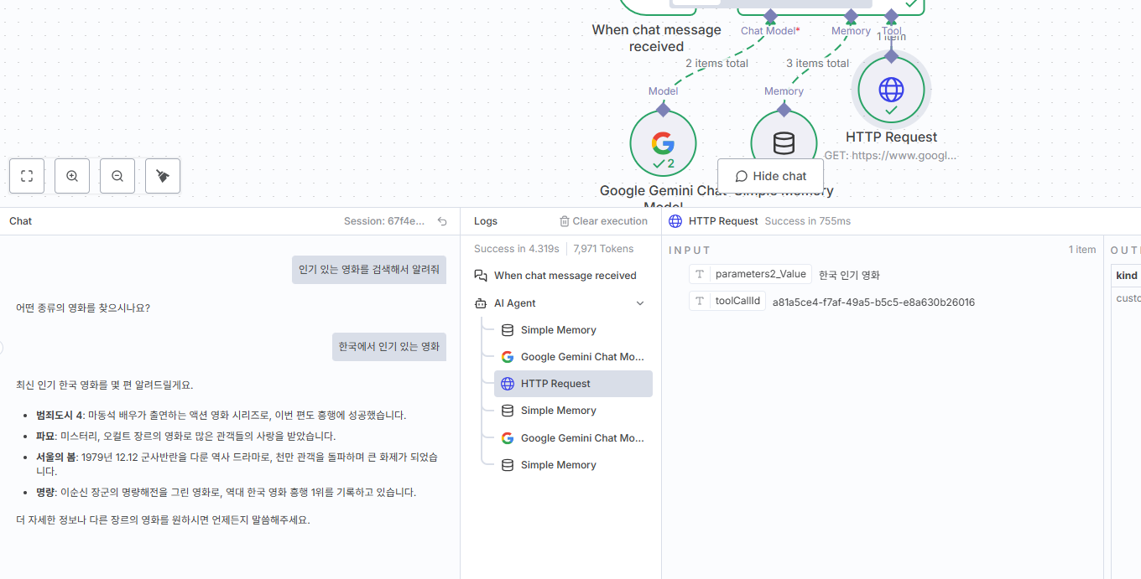The image size is (1141, 579).
Task: Click the '1 item' count in INPUT panel
Action: point(1082,250)
